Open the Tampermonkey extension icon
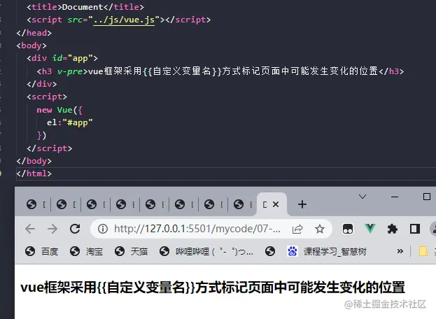436x319 pixels. click(347, 229)
